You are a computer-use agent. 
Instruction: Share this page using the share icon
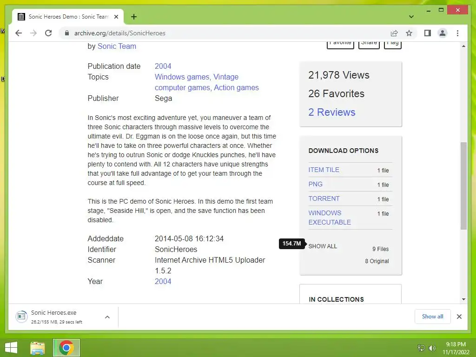pos(394,33)
